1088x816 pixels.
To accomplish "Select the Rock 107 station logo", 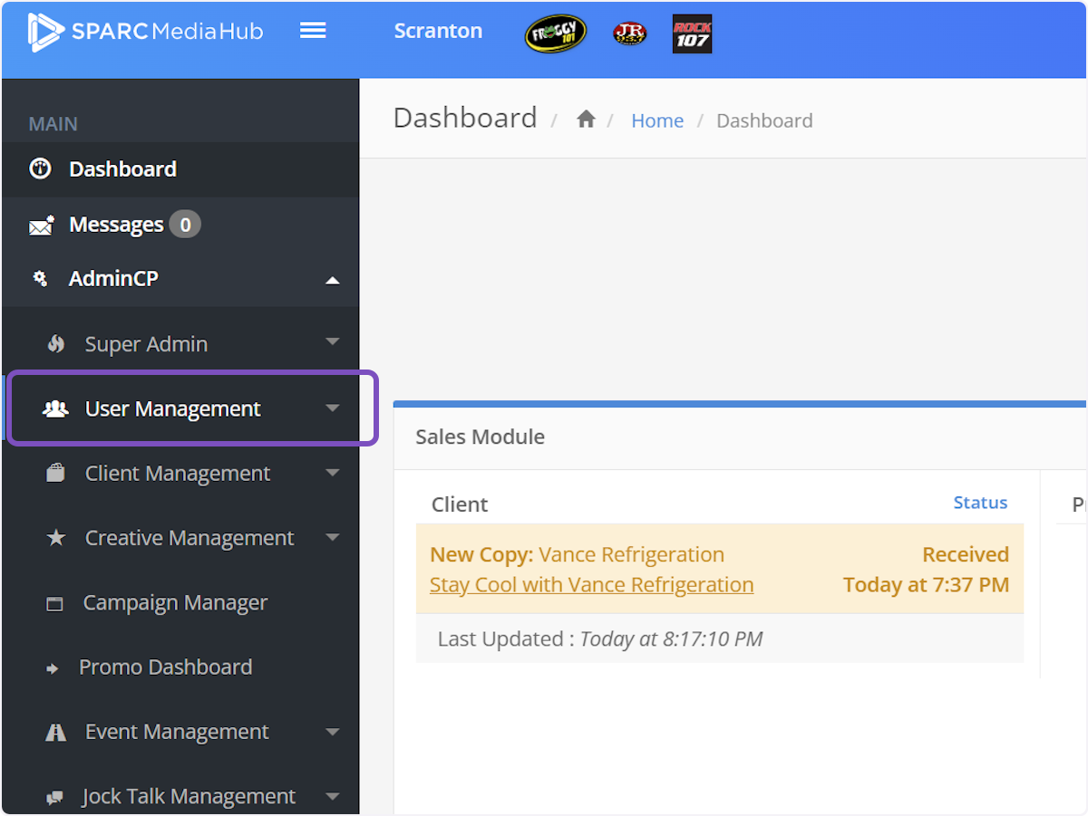I will [692, 34].
